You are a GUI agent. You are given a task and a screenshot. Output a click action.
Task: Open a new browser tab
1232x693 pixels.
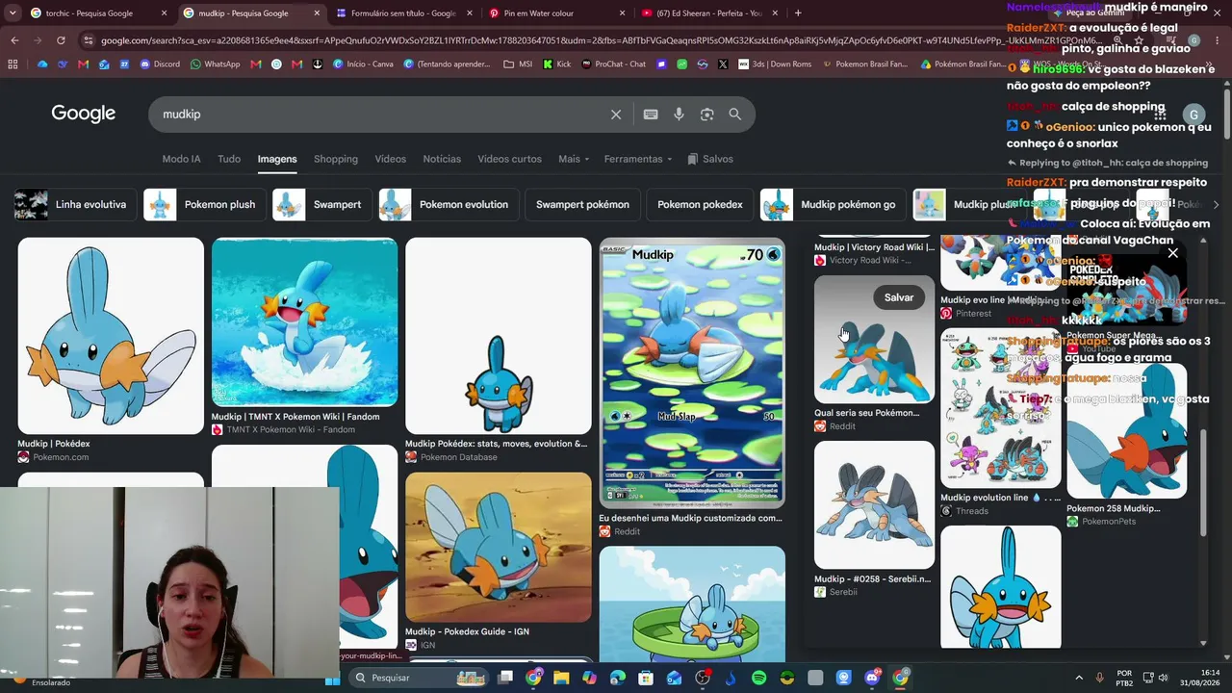click(798, 13)
